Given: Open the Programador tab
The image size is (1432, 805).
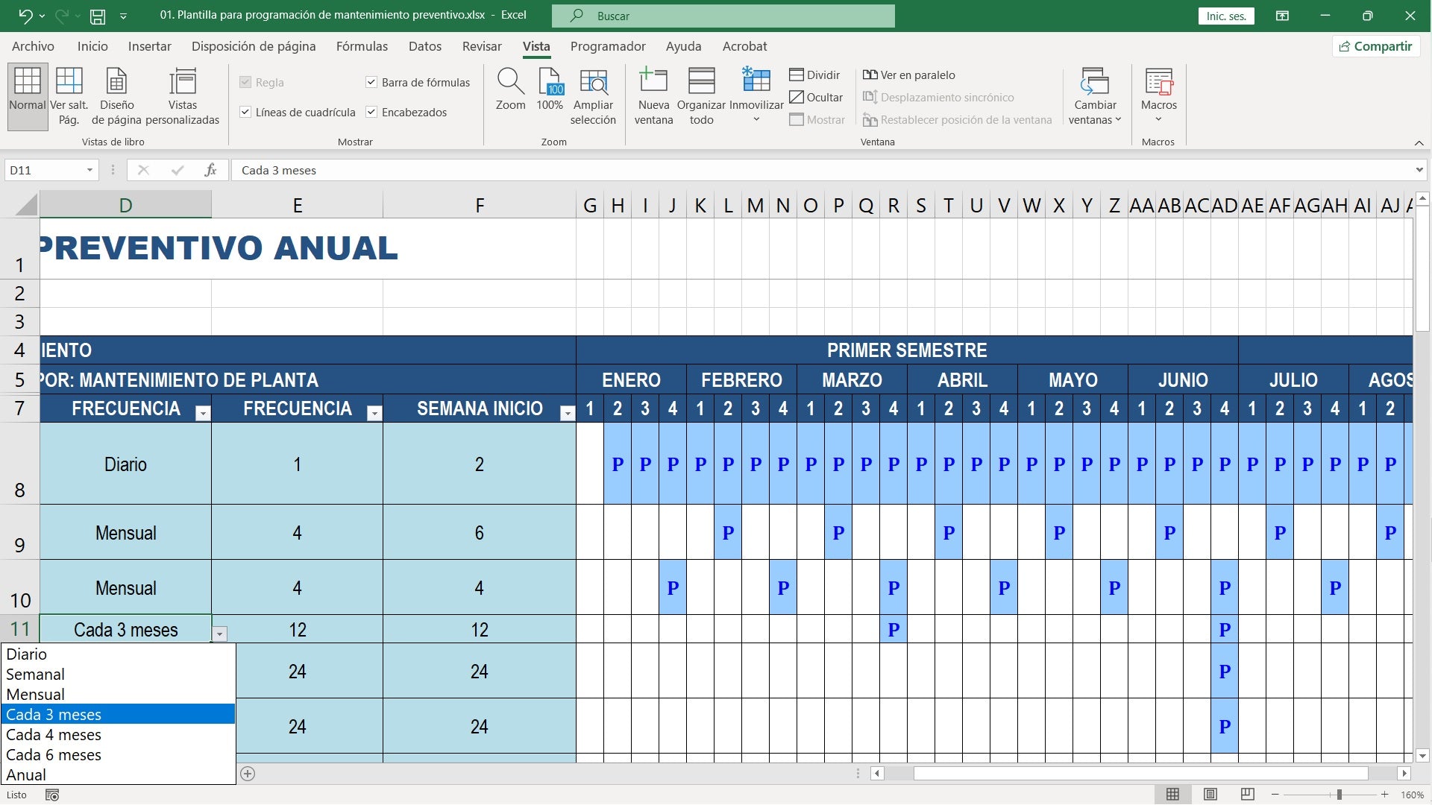Looking at the screenshot, I should [608, 46].
